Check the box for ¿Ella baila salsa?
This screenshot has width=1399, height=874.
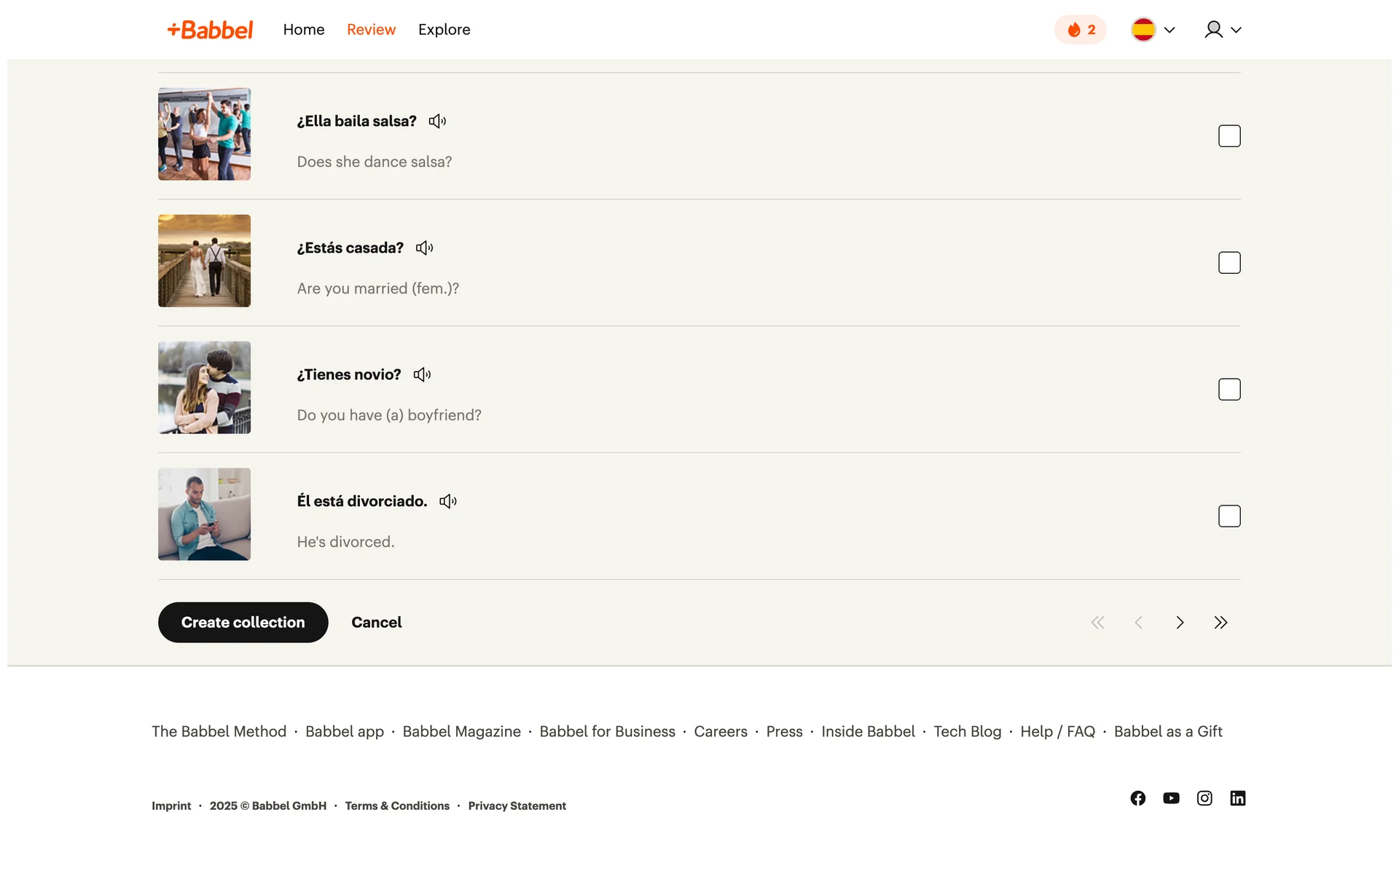tap(1228, 136)
